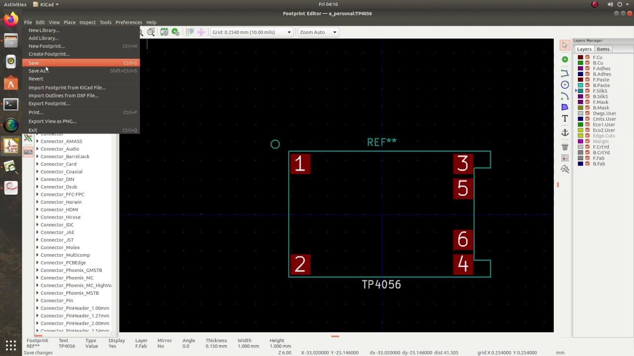Open Ubuntu Software from the dock
The height and width of the screenshot is (356, 634).
[x=11, y=83]
